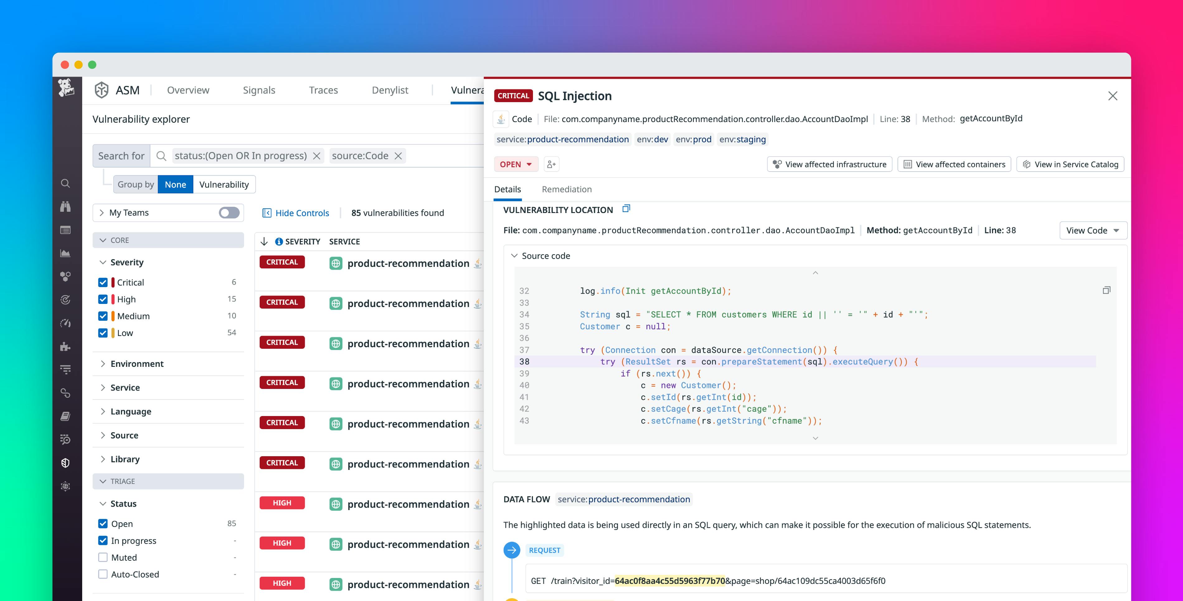Uncheck the Critical severity checkbox

[x=103, y=282]
